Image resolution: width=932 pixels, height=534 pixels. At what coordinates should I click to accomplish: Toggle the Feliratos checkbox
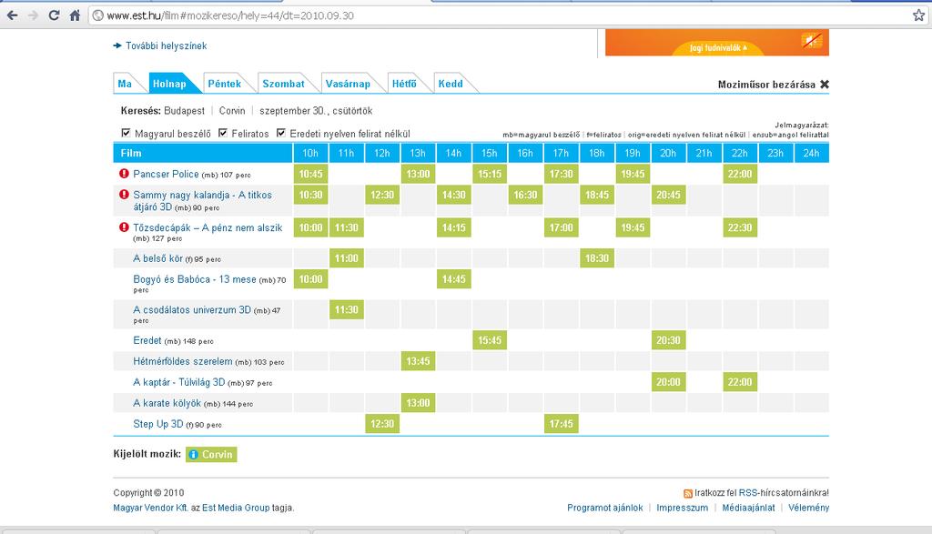coord(223,133)
